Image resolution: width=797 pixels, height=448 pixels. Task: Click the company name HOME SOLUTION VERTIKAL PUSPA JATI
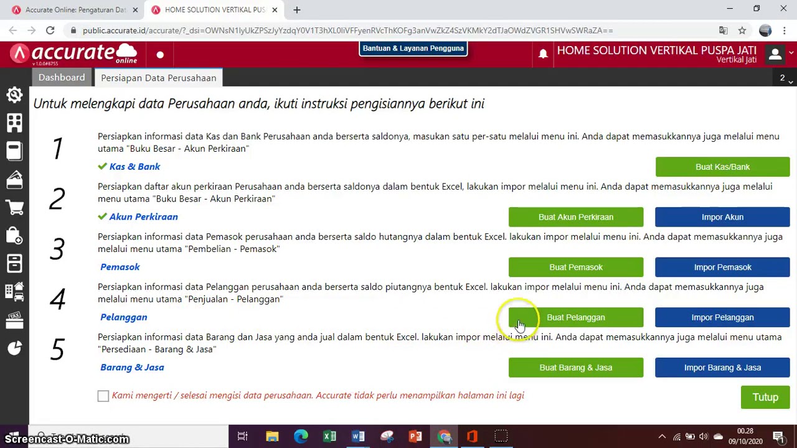tap(656, 50)
